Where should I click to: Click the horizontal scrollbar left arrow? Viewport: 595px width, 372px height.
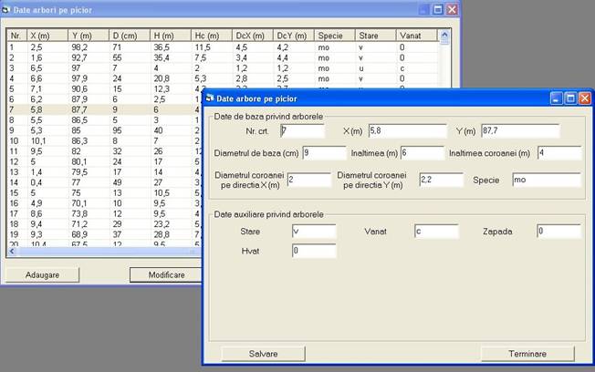[x=13, y=252]
